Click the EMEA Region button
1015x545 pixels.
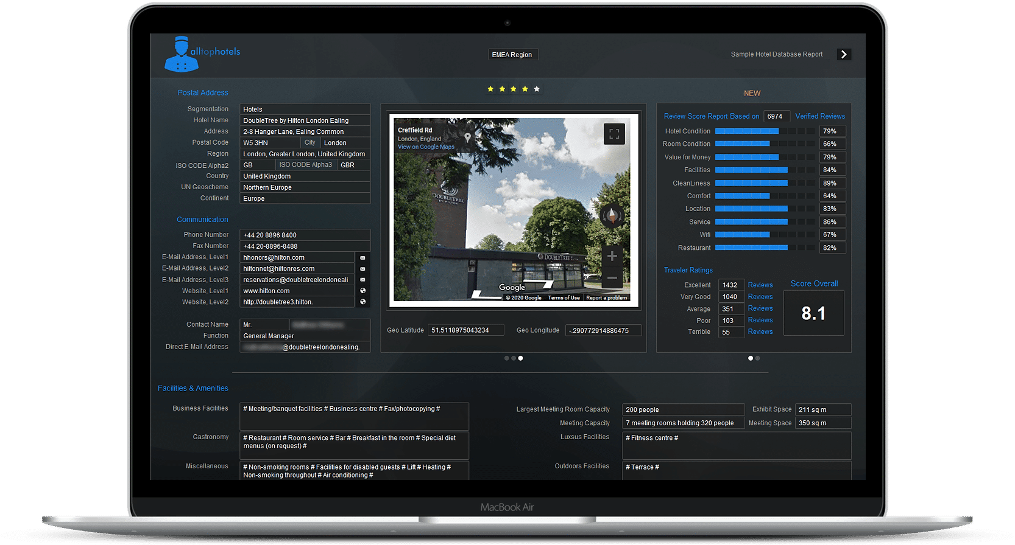pyautogui.click(x=513, y=55)
